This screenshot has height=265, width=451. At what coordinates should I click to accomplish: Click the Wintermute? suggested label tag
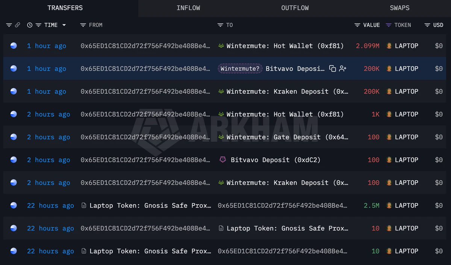click(240, 69)
